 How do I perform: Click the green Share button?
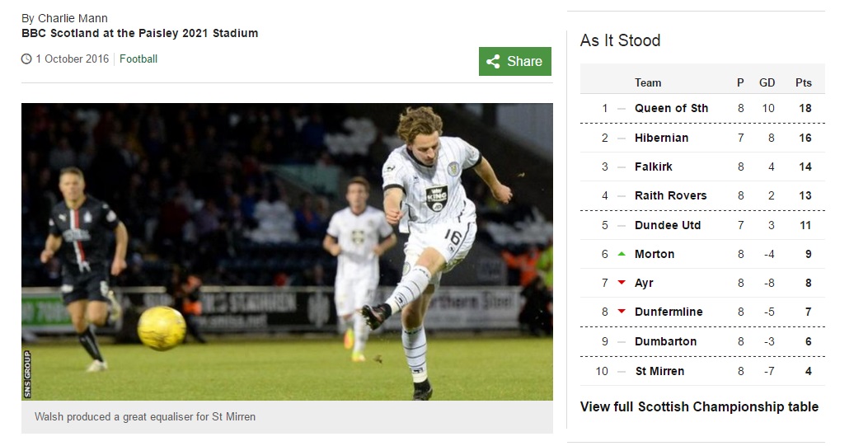pyautogui.click(x=515, y=62)
